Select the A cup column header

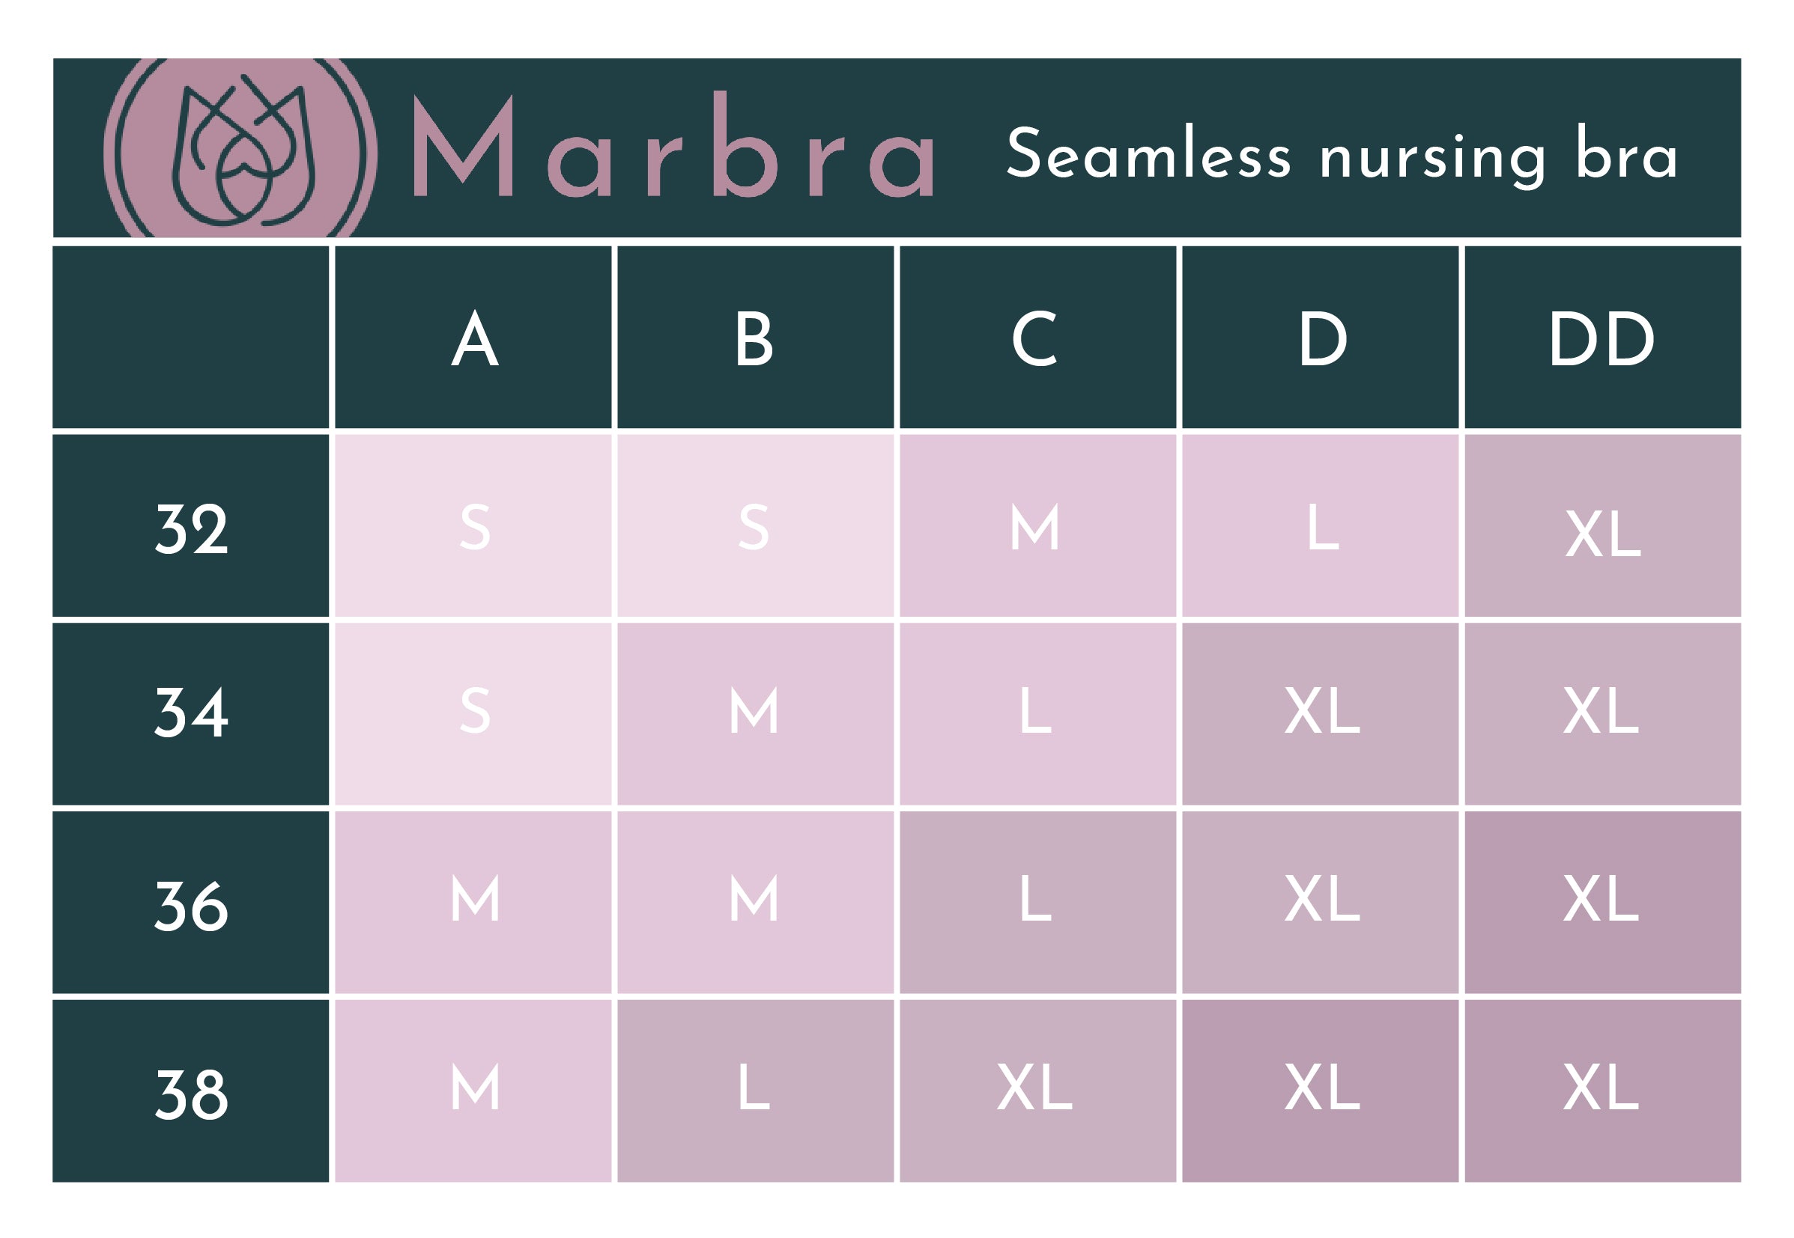click(x=473, y=338)
